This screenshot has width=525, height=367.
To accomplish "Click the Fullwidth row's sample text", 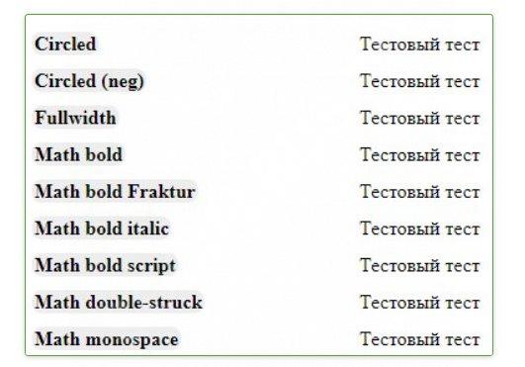I will pyautogui.click(x=420, y=118).
